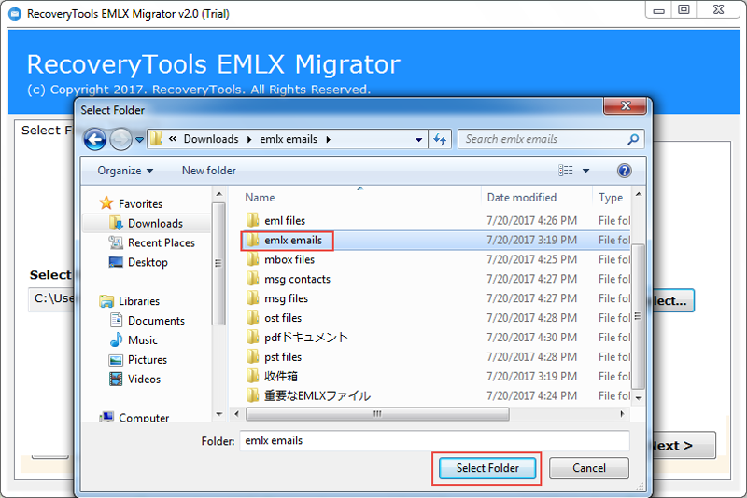747x498 pixels.
Task: Open Desktop in the sidebar
Action: [x=148, y=262]
